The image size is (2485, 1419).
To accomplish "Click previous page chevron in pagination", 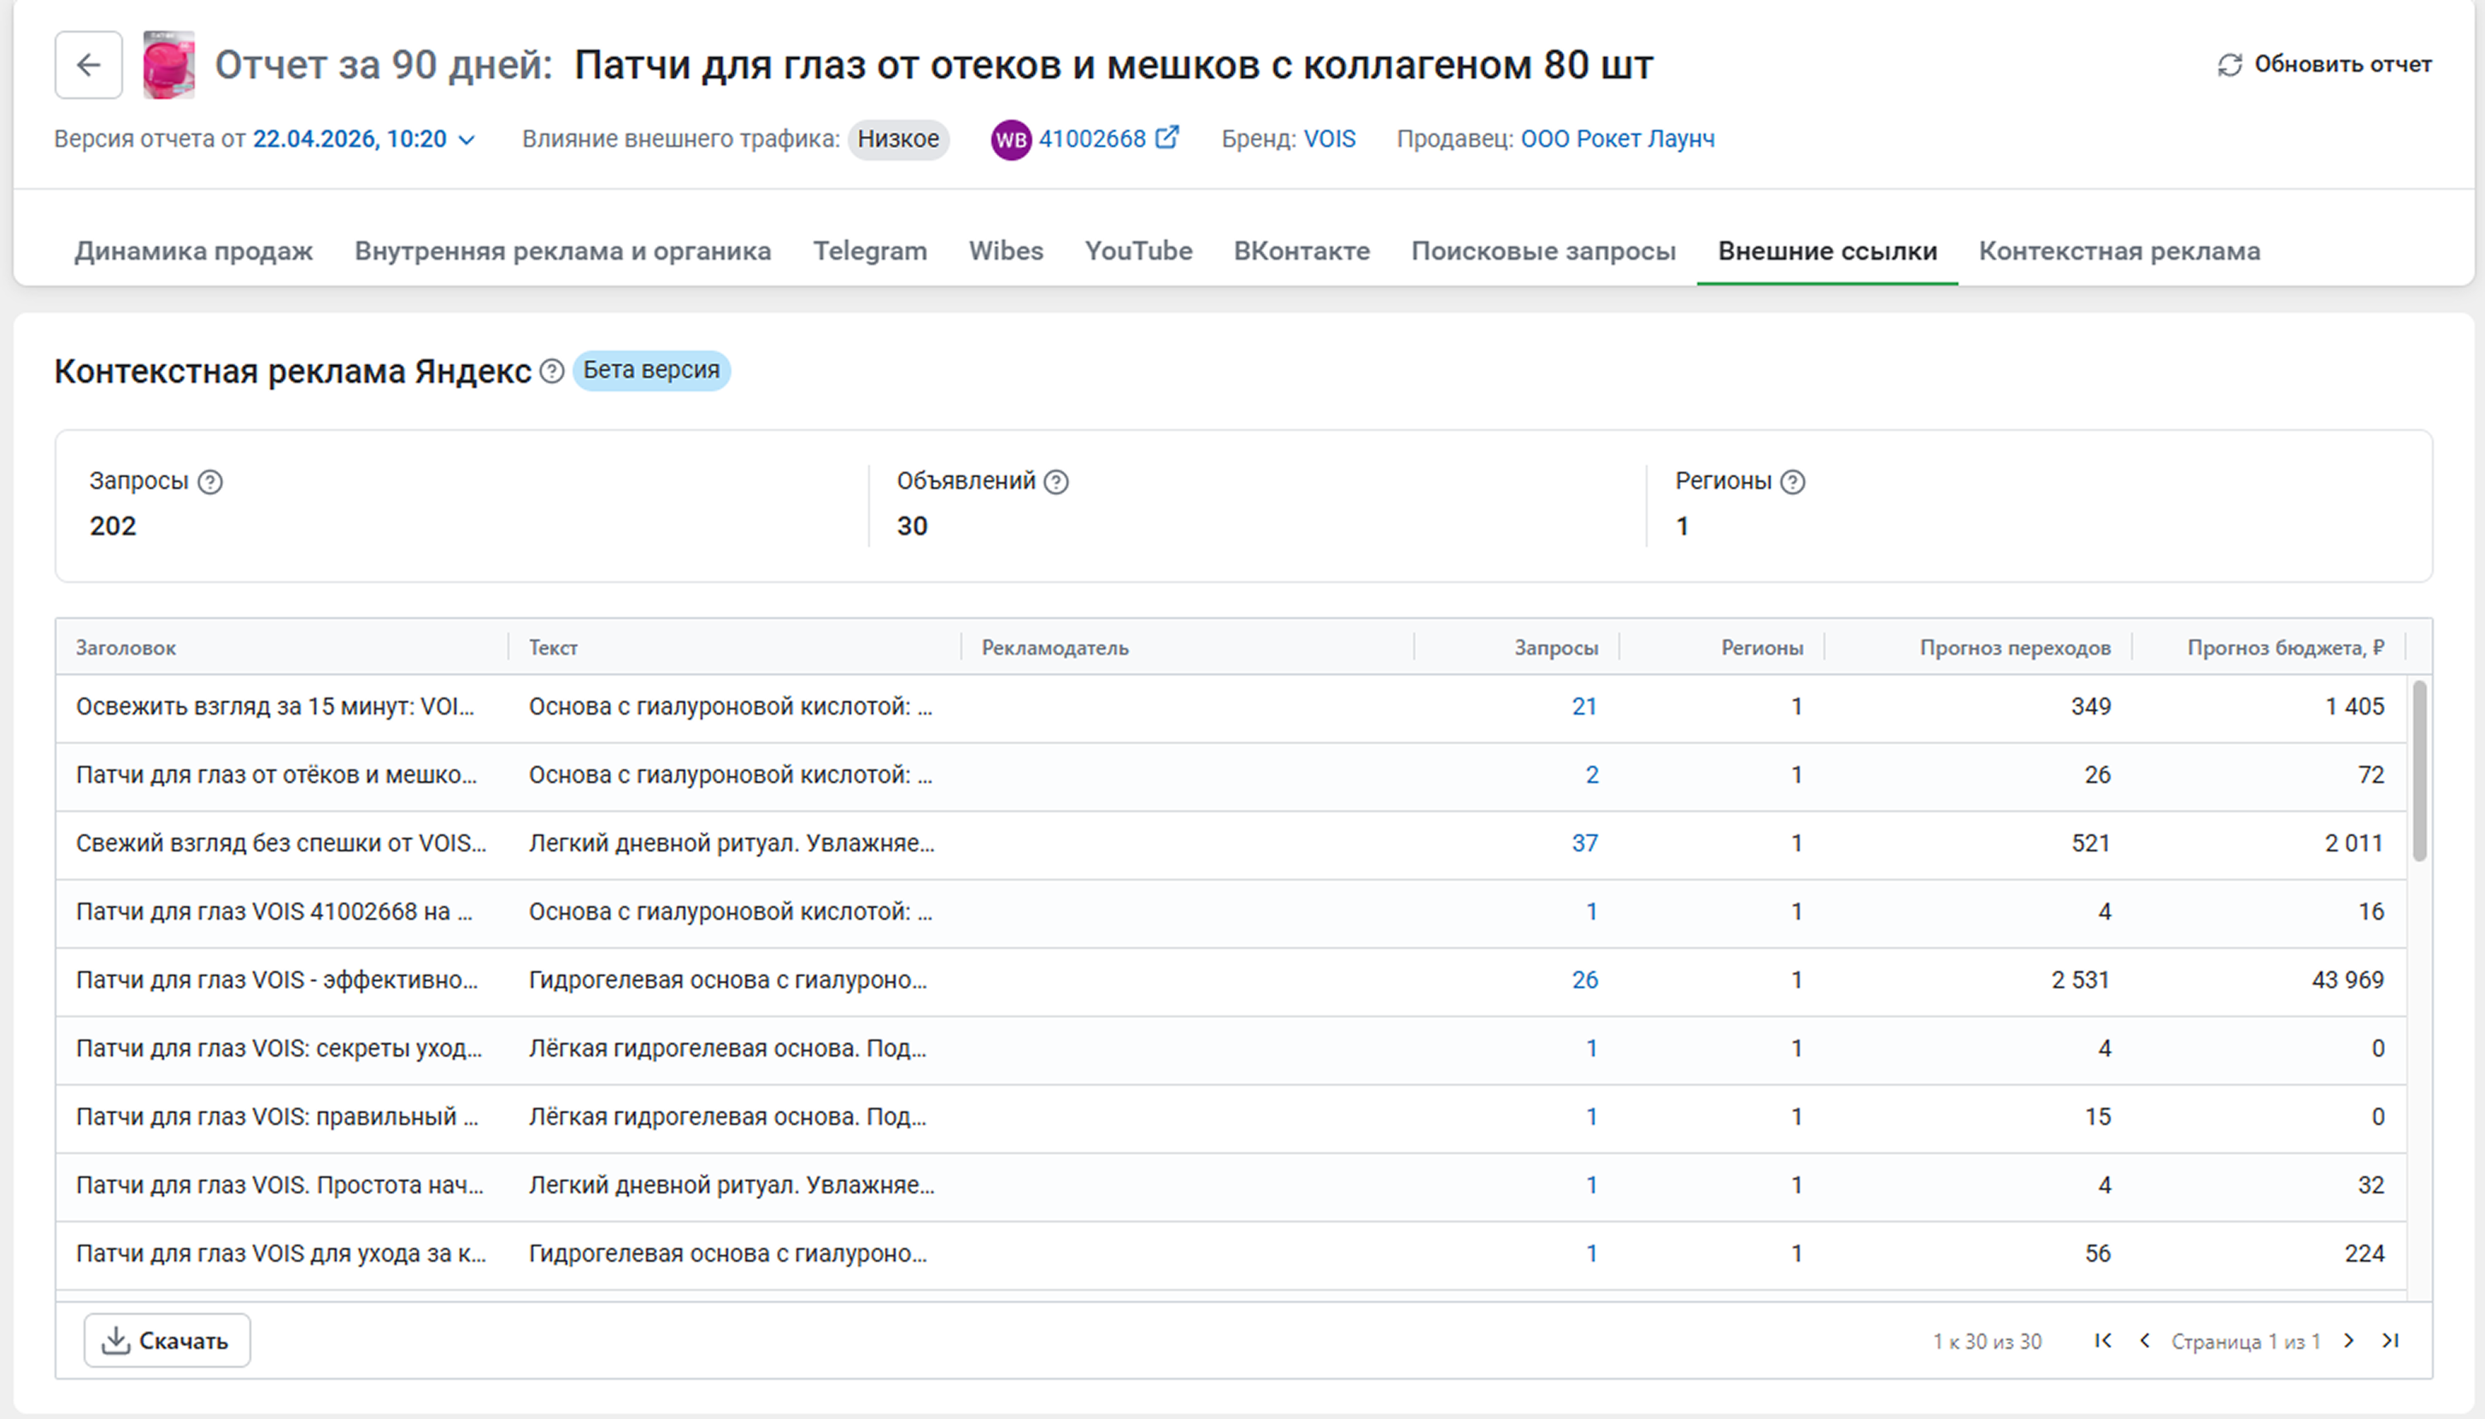I will point(2144,1341).
